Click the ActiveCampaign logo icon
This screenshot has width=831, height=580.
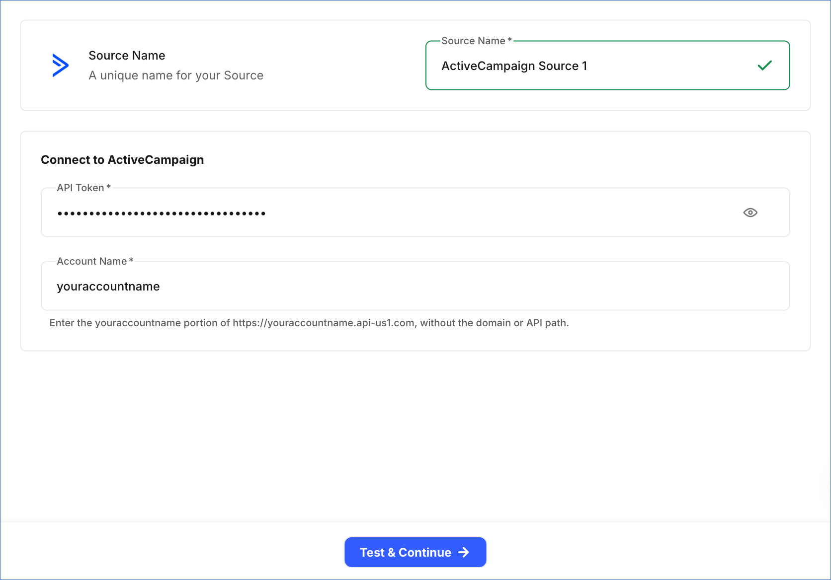tap(61, 65)
